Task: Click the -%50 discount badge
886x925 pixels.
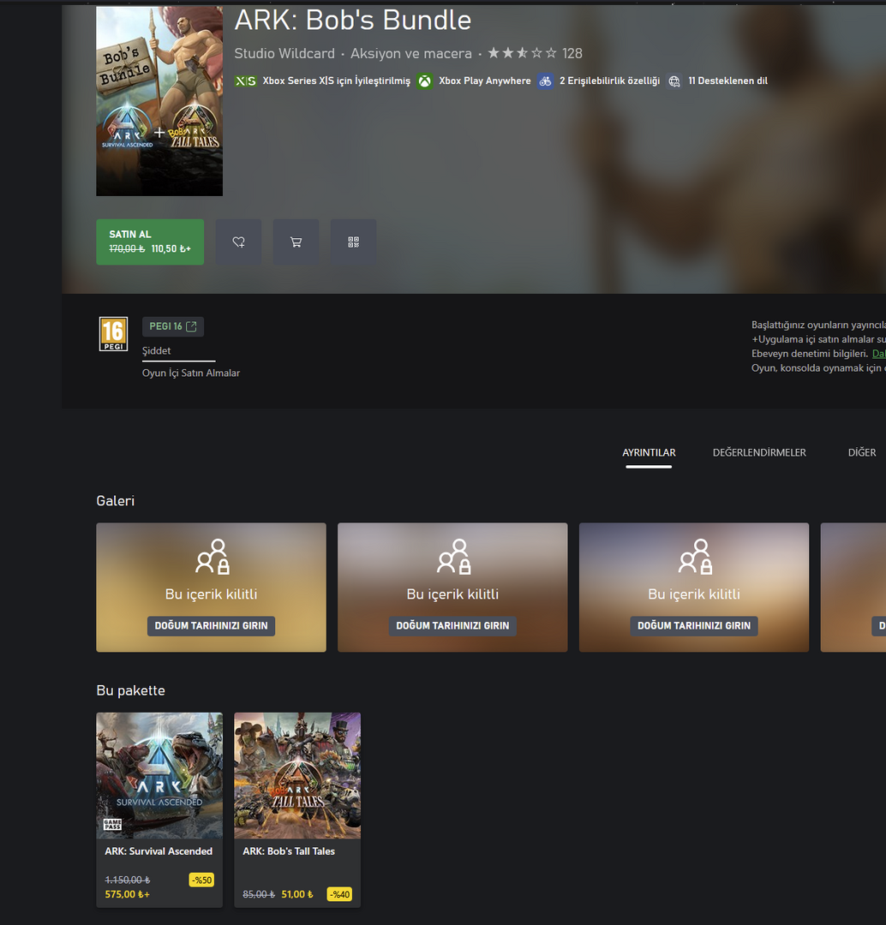Action: pos(202,880)
